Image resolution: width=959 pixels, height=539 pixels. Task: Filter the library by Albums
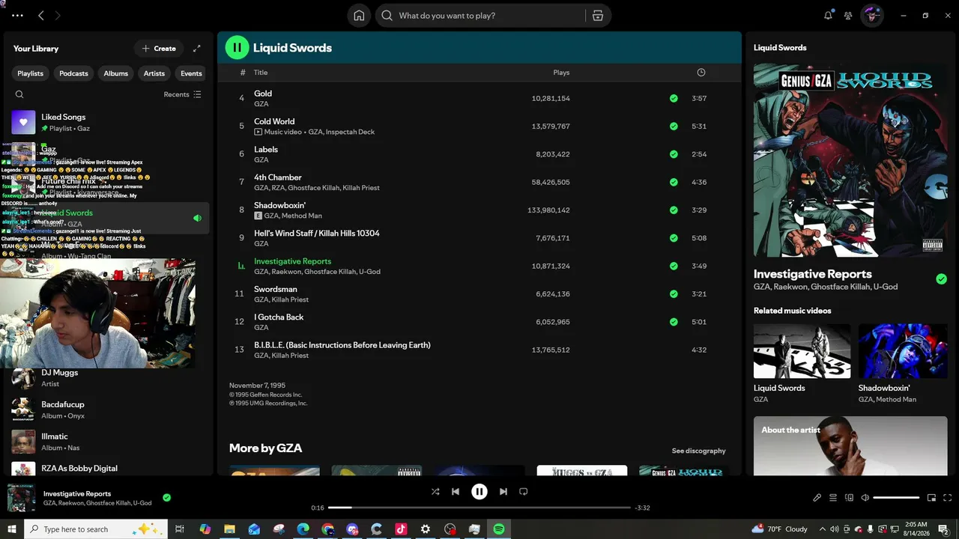click(x=116, y=73)
